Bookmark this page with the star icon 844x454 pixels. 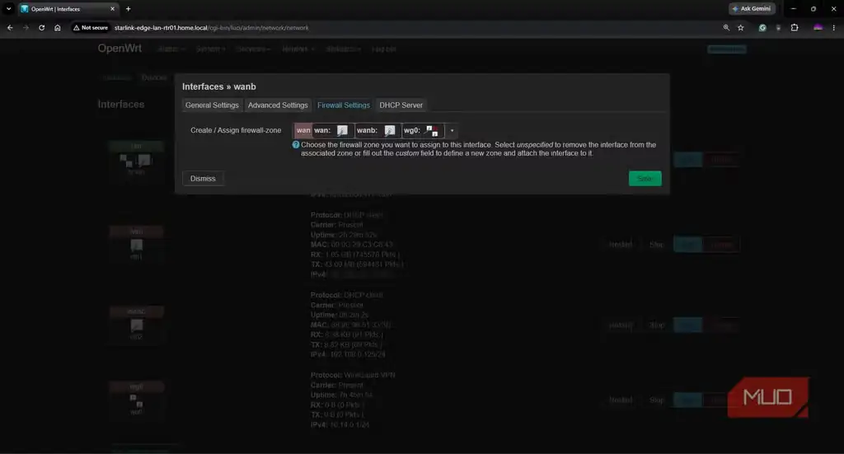(x=741, y=27)
